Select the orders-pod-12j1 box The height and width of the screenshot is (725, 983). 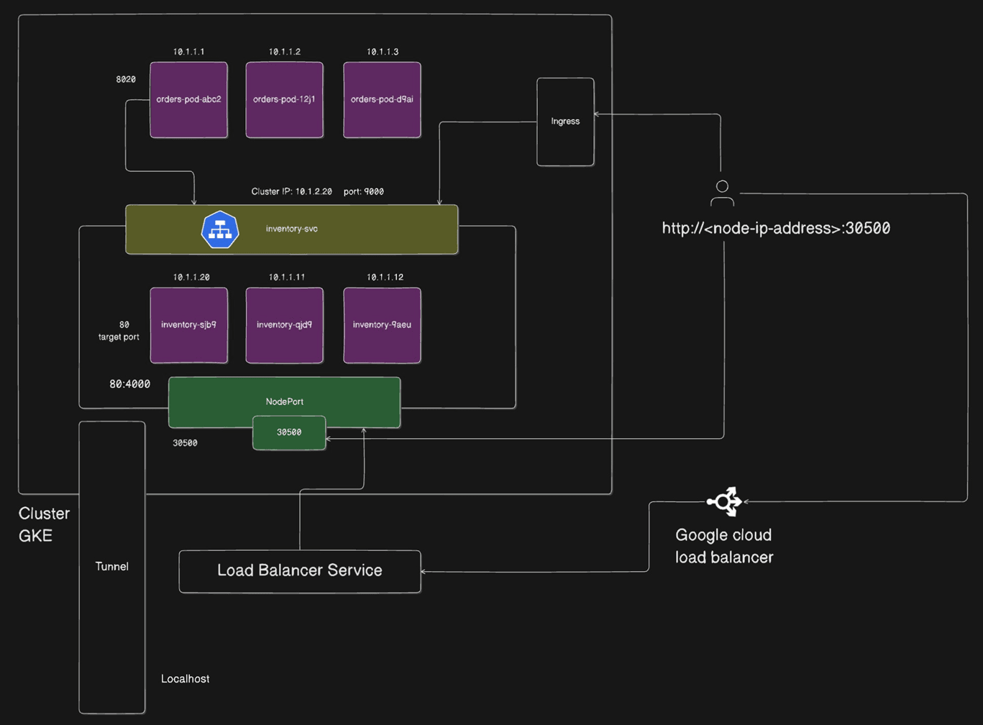click(284, 99)
